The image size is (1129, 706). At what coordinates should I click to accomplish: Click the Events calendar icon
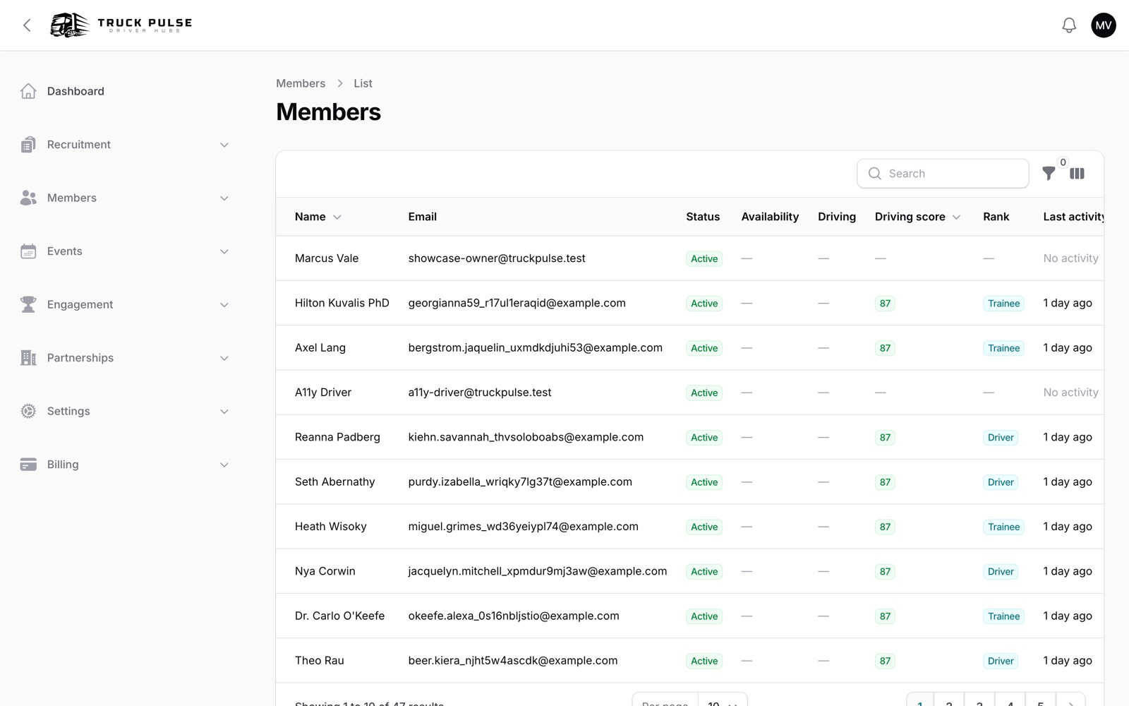point(28,251)
